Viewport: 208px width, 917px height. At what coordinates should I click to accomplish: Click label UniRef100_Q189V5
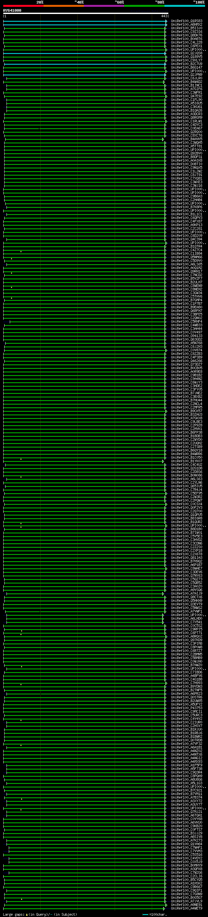click(x=187, y=57)
